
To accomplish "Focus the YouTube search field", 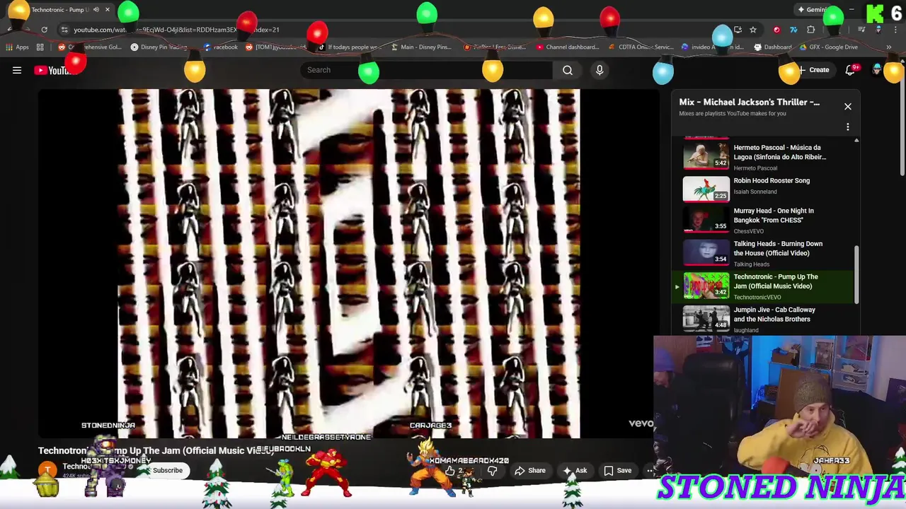I will 425,70.
